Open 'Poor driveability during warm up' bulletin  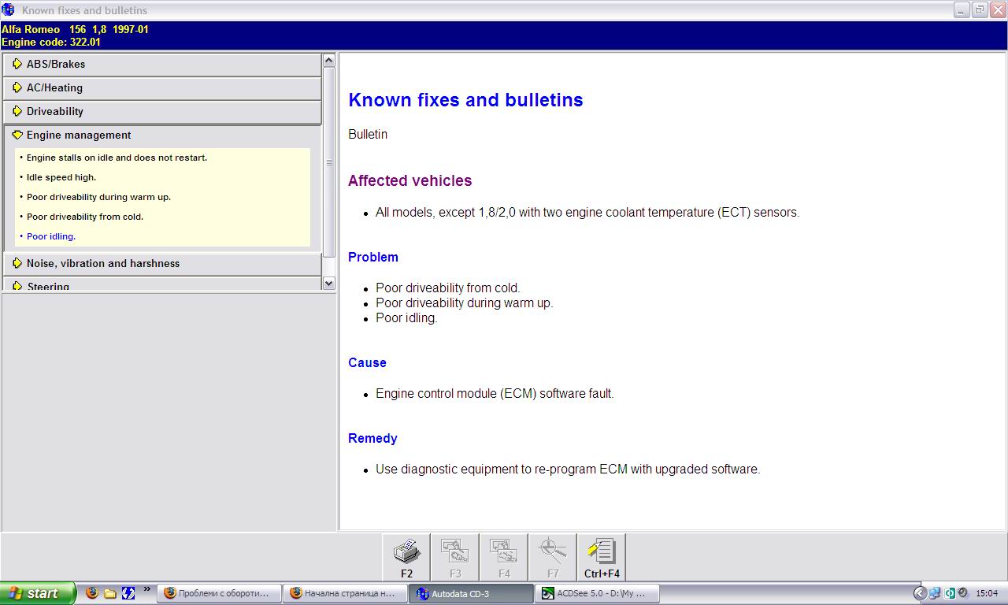(98, 197)
